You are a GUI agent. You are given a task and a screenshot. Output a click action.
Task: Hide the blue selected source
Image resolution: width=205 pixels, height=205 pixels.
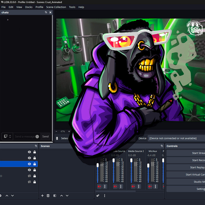[29, 164]
